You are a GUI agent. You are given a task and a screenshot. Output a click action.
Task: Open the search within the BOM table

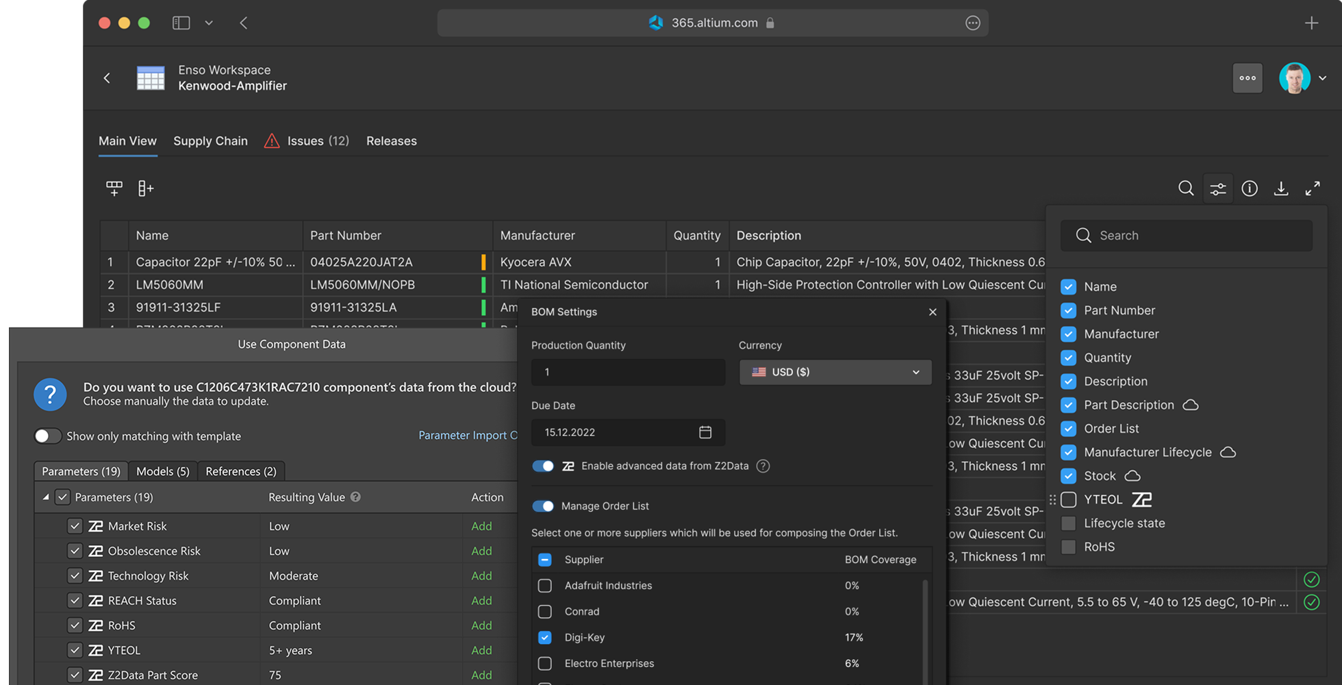[x=1187, y=188]
